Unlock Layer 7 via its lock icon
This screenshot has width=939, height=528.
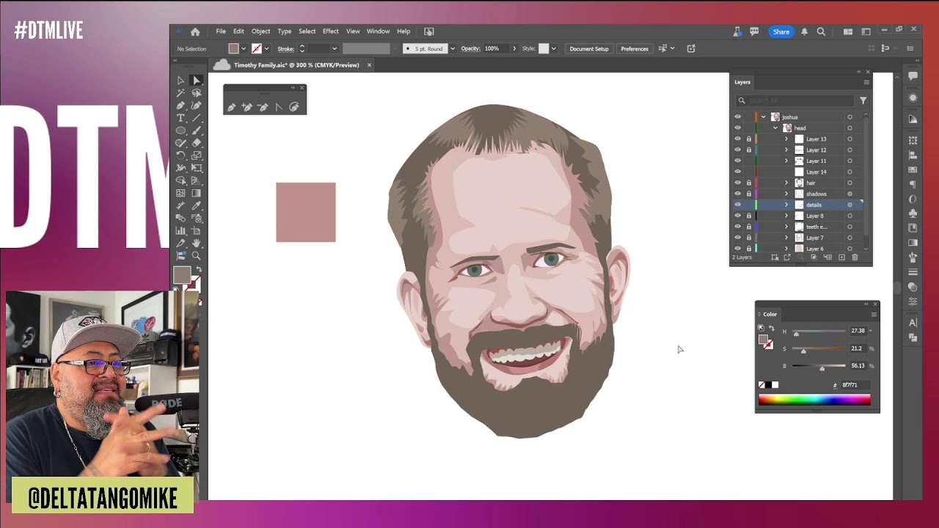[749, 238]
